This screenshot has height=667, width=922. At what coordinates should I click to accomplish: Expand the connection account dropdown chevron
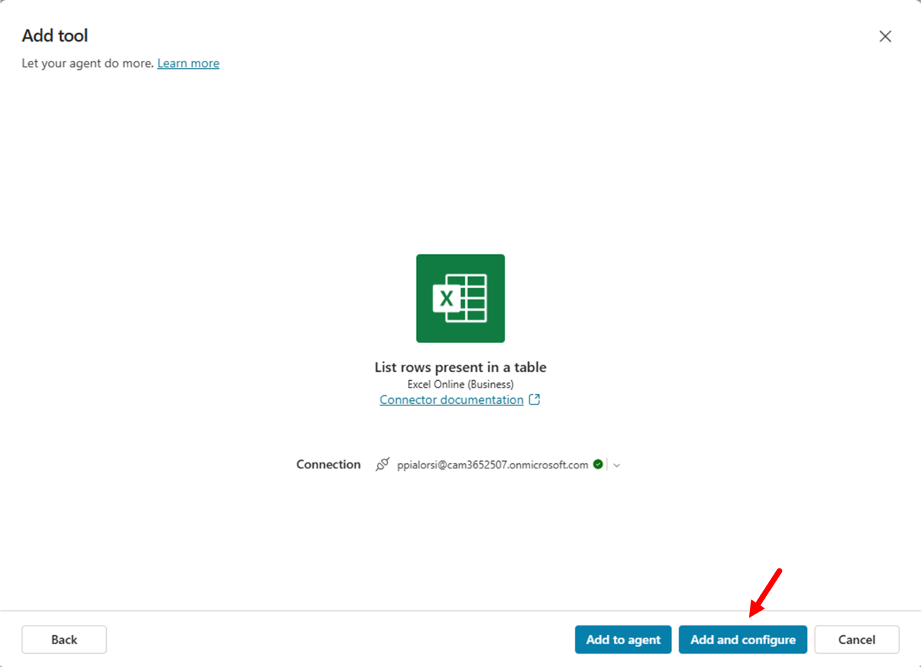pyautogui.click(x=616, y=465)
